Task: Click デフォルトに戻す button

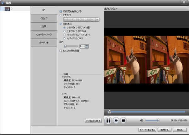Action: (93, 121)
